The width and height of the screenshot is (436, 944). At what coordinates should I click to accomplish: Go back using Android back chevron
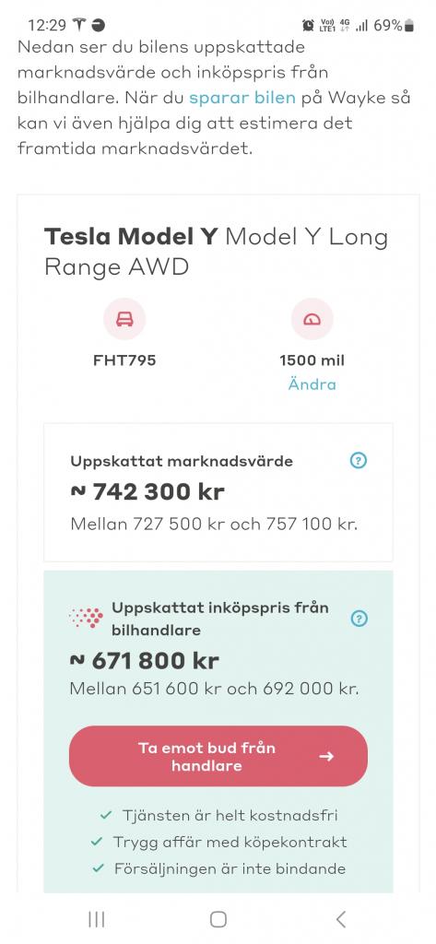(x=341, y=919)
